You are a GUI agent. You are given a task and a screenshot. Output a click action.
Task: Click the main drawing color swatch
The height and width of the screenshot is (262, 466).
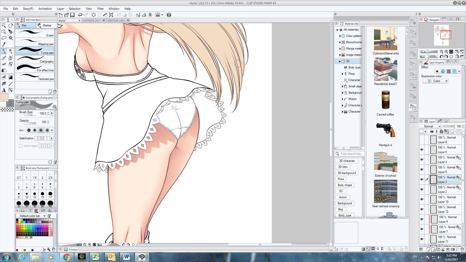[x=4, y=98]
